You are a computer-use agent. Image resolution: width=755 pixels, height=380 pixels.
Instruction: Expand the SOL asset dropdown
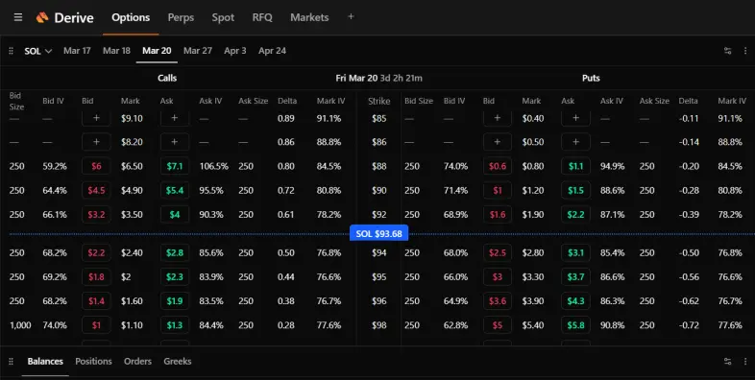tap(38, 51)
